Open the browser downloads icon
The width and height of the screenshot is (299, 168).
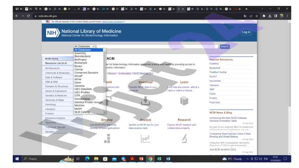(270, 16)
